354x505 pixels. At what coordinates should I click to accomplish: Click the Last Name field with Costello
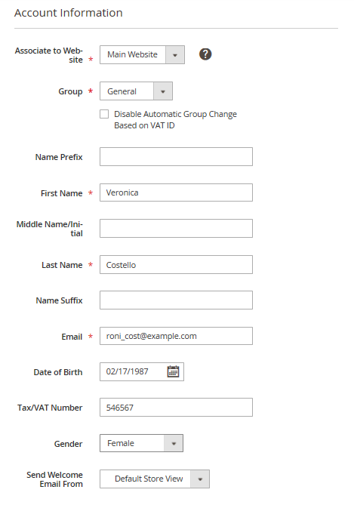[x=176, y=265]
